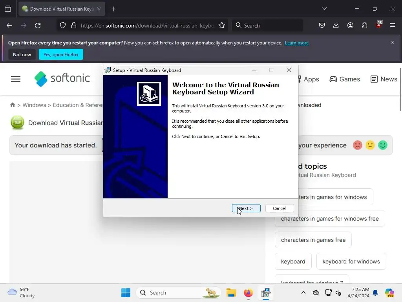Viewport: 402px width, 302px height.
Task: Open the Firefox View icon
Action: [8, 9]
